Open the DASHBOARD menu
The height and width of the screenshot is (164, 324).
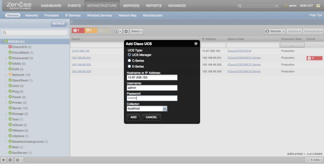click(51, 6)
